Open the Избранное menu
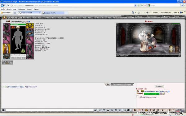Viewport: 186px width, 116px height. coord(21,9)
